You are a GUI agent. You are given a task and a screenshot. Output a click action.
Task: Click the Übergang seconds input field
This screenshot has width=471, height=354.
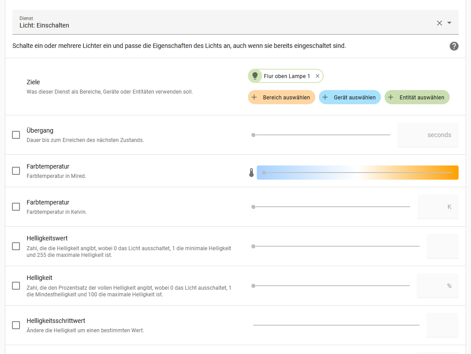tap(427, 135)
